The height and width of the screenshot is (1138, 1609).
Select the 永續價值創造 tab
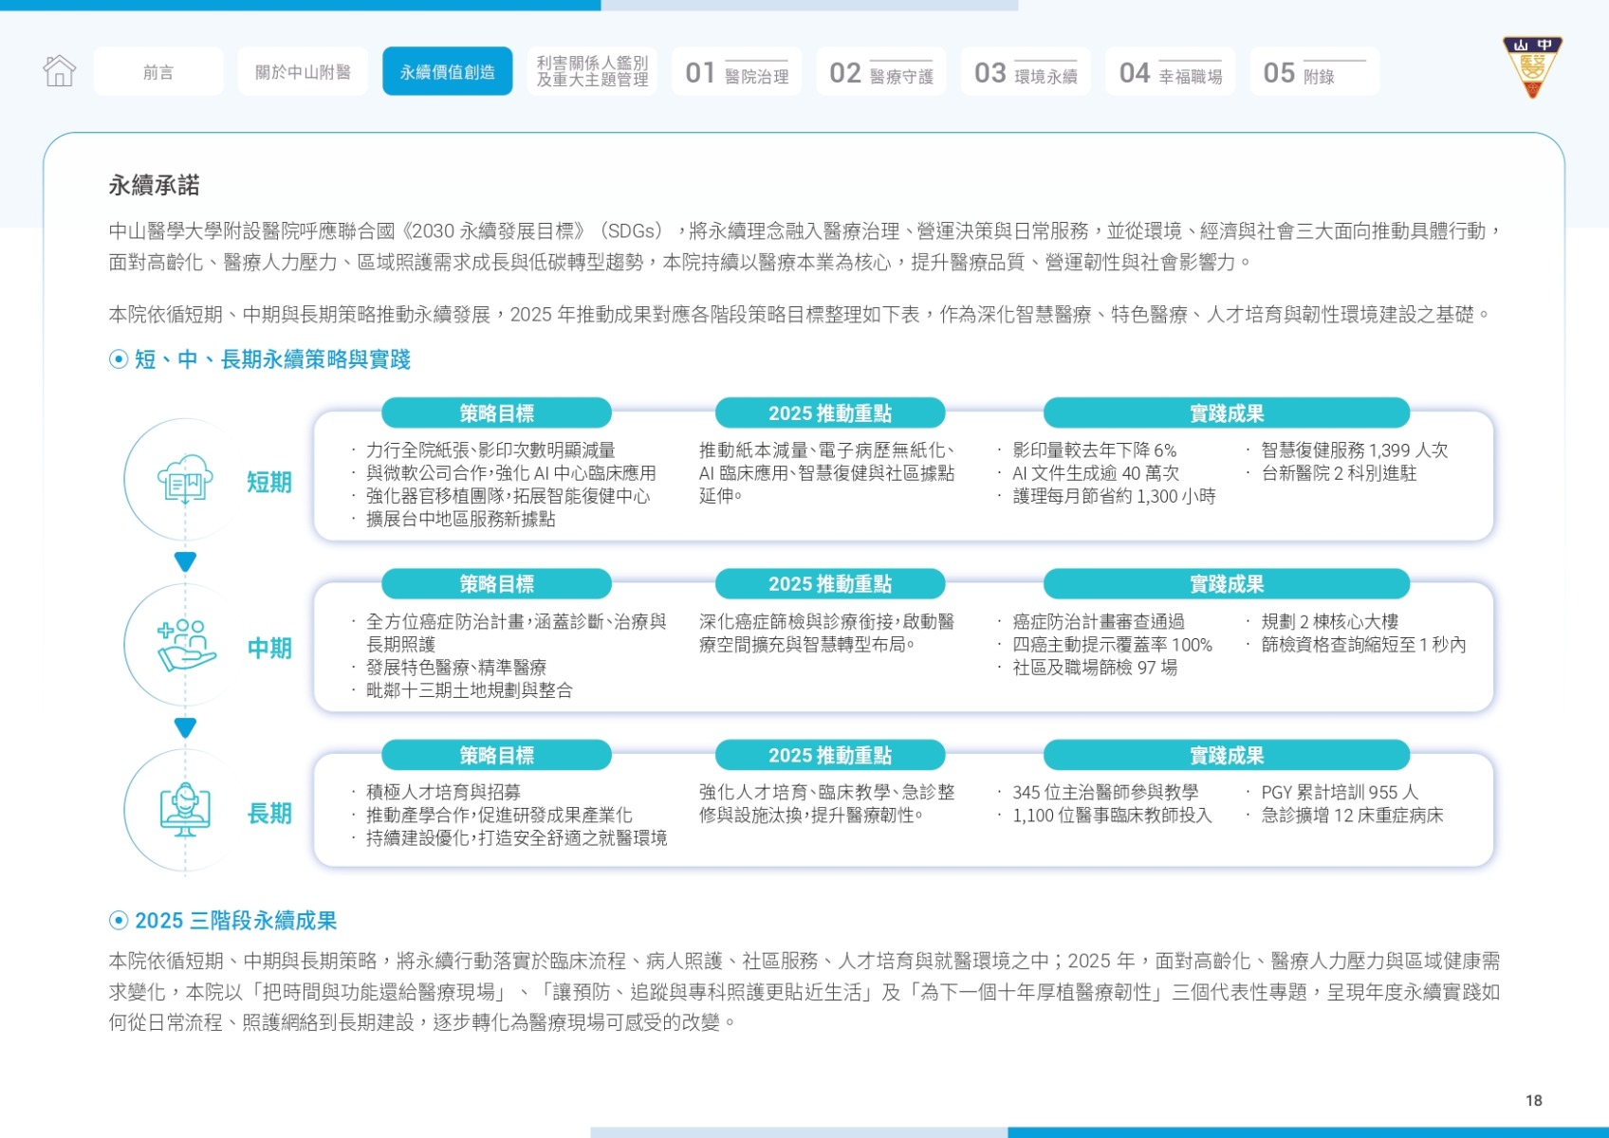pos(448,71)
